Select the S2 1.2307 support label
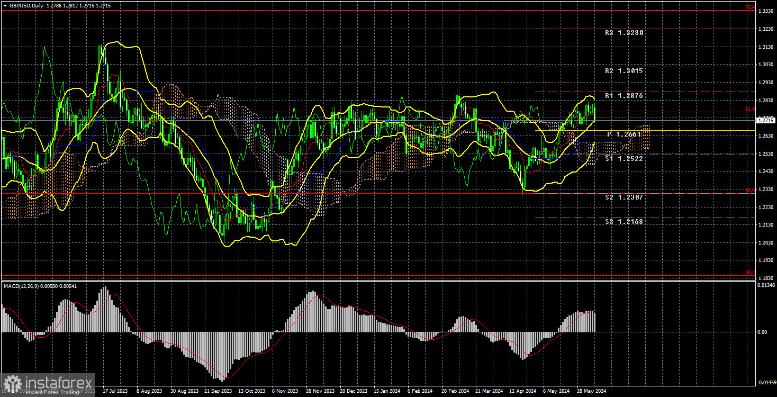Viewport: 777px width, 397px height. click(x=624, y=197)
